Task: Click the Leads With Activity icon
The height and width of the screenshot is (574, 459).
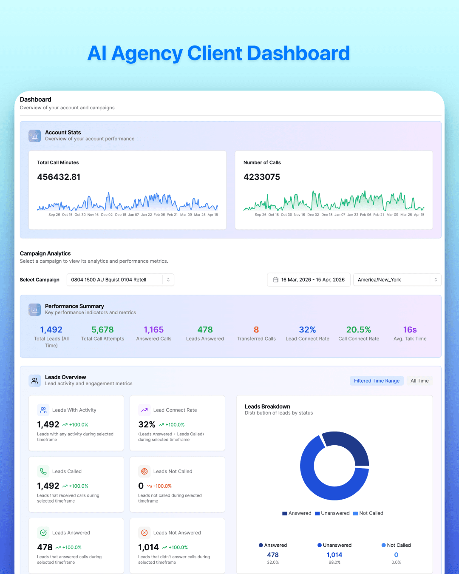Action: (43, 410)
